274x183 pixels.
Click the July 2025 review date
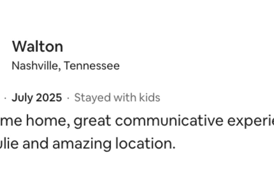37,98
